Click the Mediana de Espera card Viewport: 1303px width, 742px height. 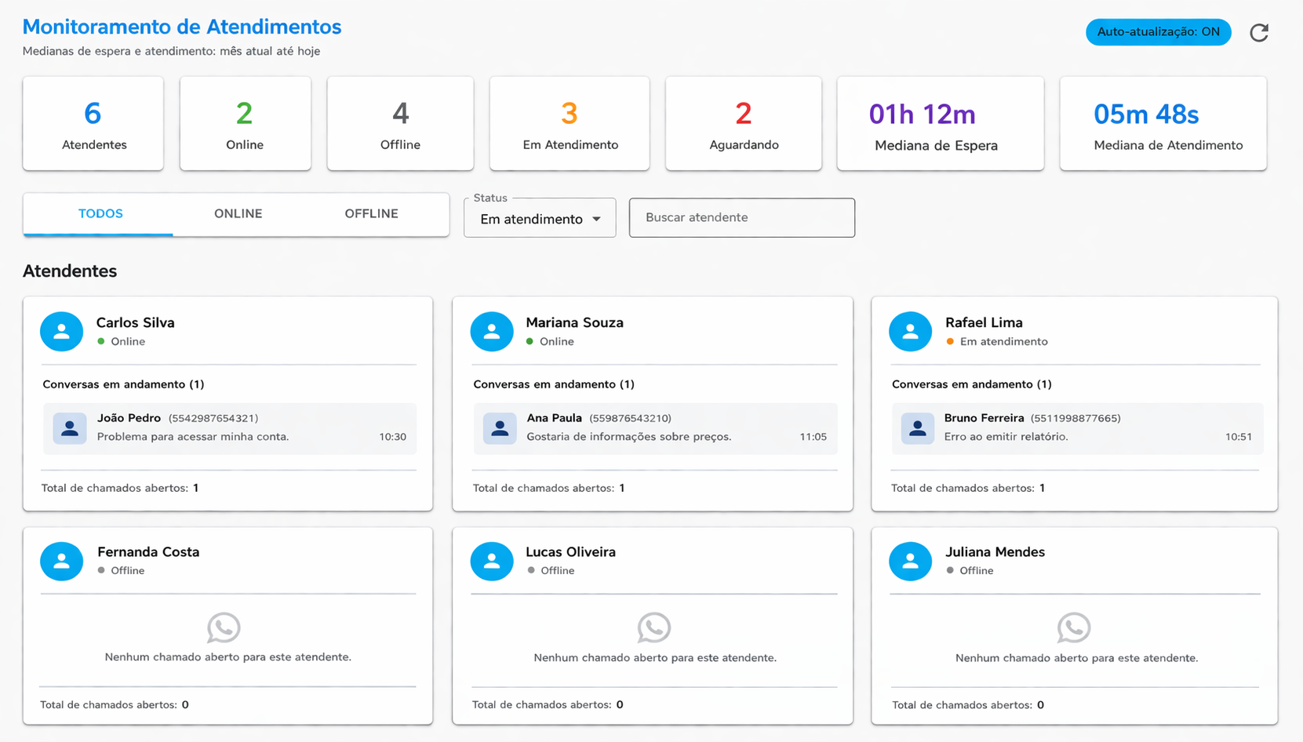pos(940,123)
